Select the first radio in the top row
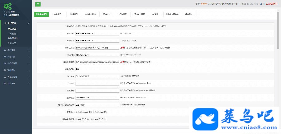The image size is (281, 134). click(x=77, y=26)
